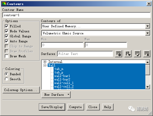Disable the Global Range checkbox

(6, 36)
